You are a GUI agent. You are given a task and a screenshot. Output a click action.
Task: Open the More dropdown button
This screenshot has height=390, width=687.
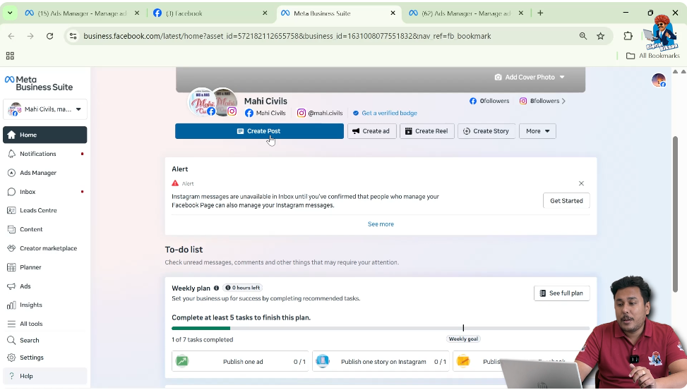(537, 131)
